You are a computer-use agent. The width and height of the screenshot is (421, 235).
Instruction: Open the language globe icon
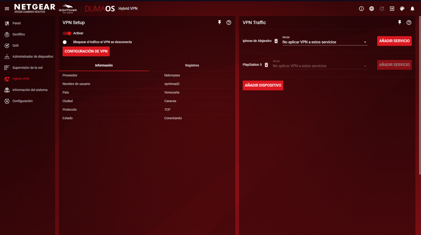(372, 8)
